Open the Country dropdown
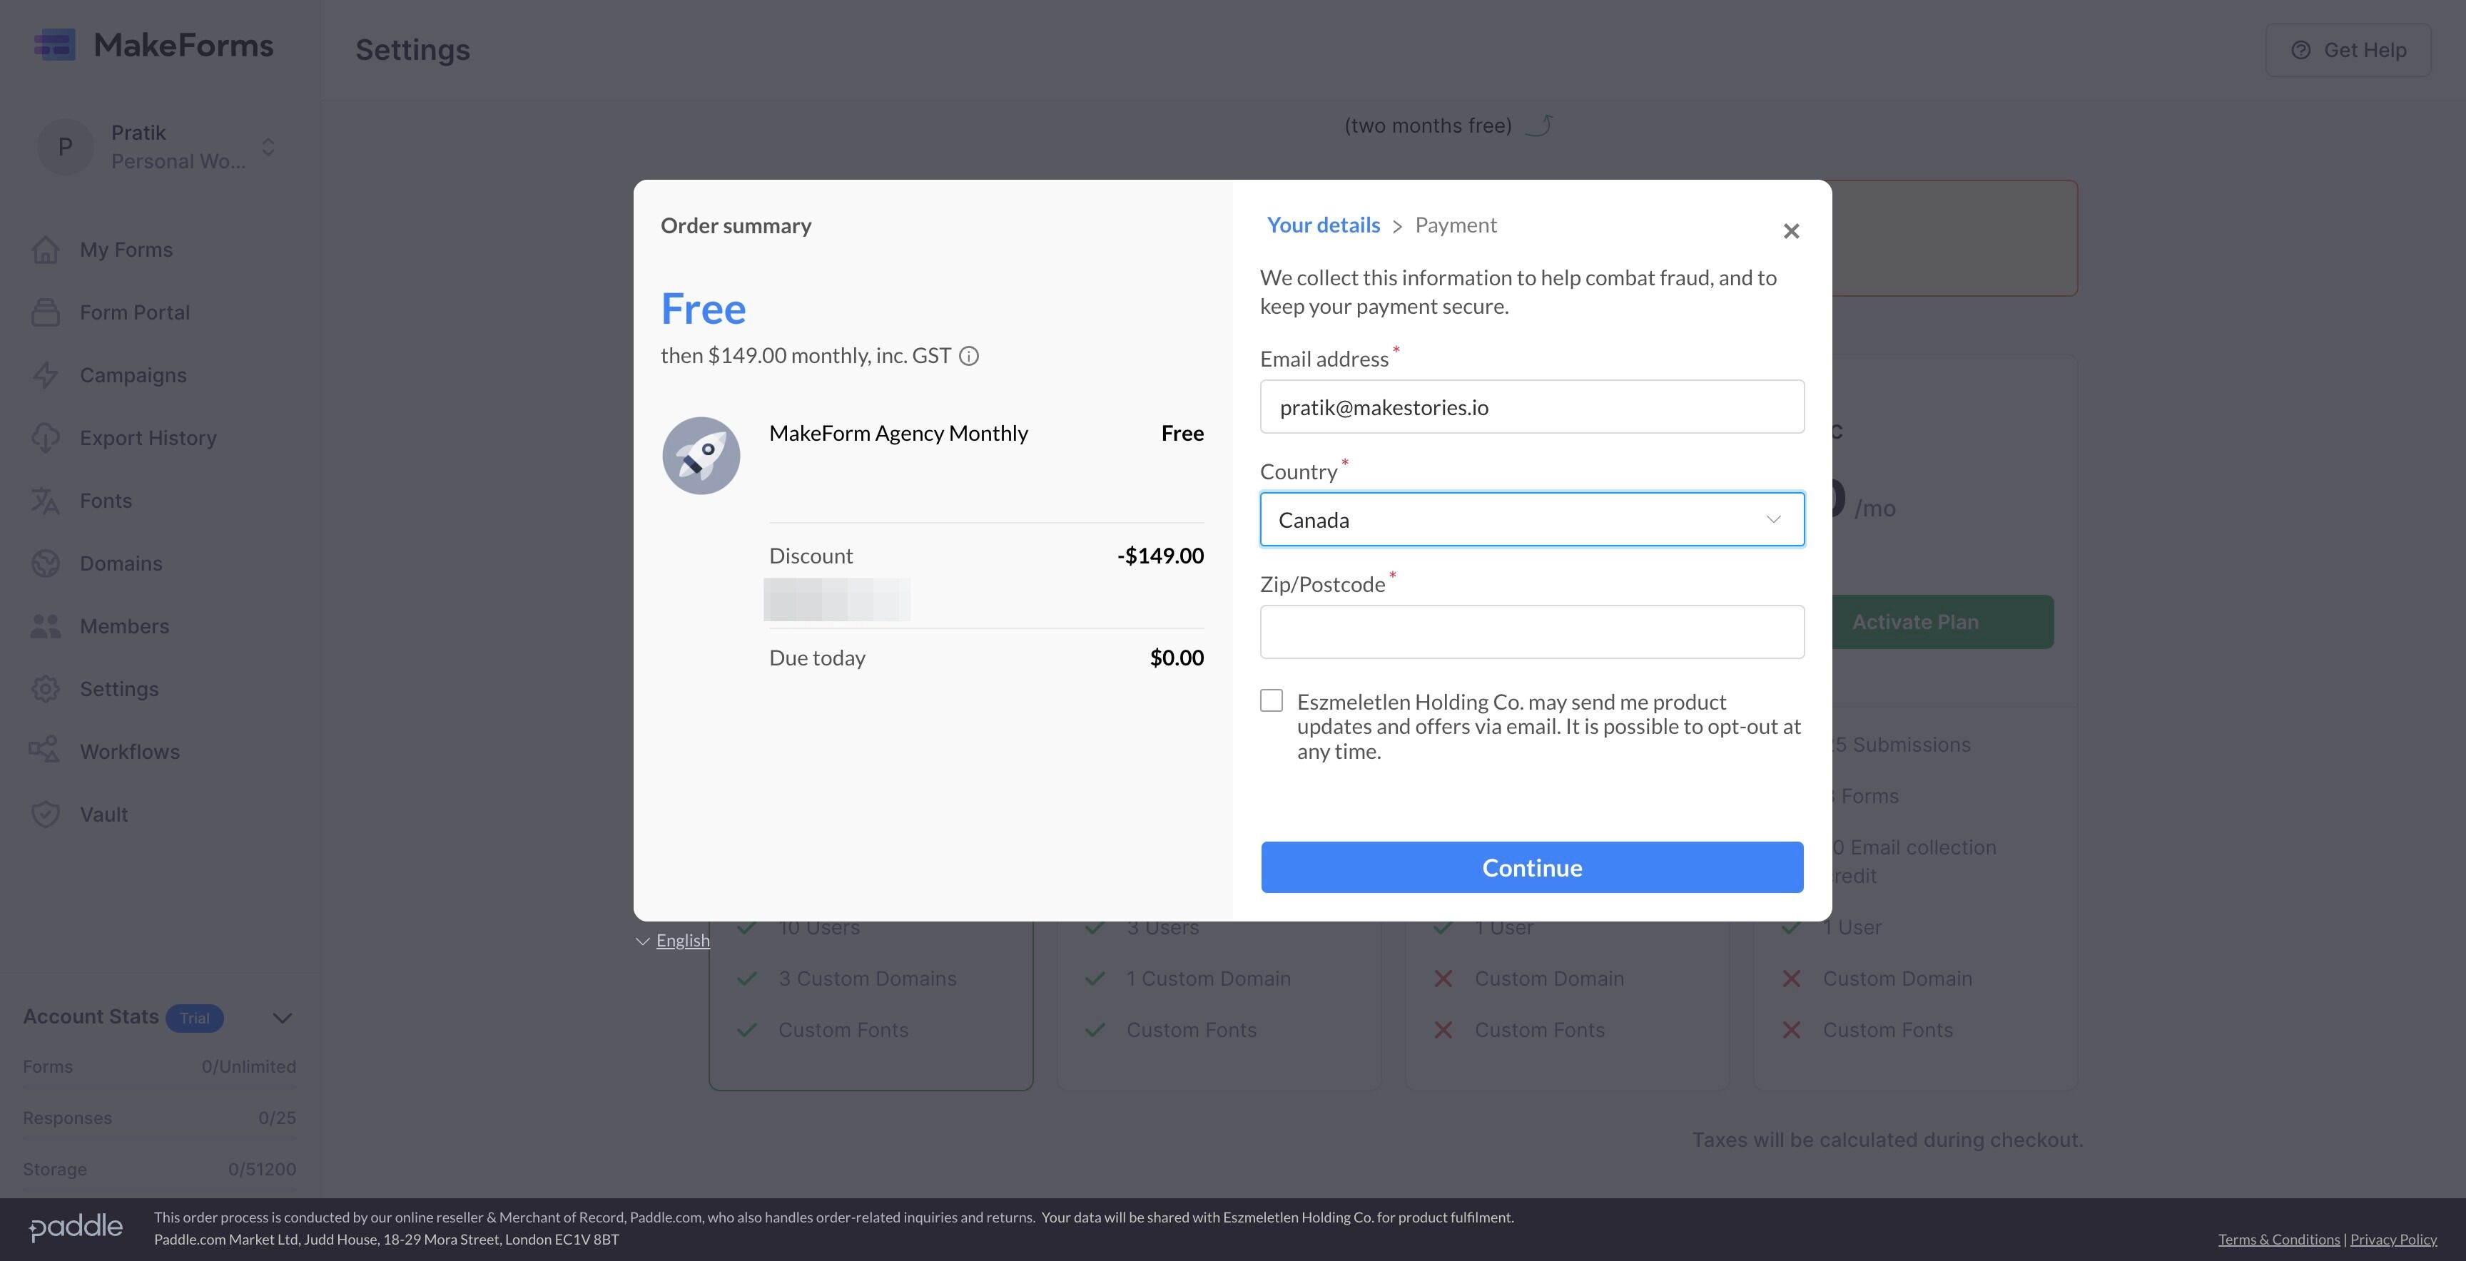The height and width of the screenshot is (1261, 2466). point(1531,519)
